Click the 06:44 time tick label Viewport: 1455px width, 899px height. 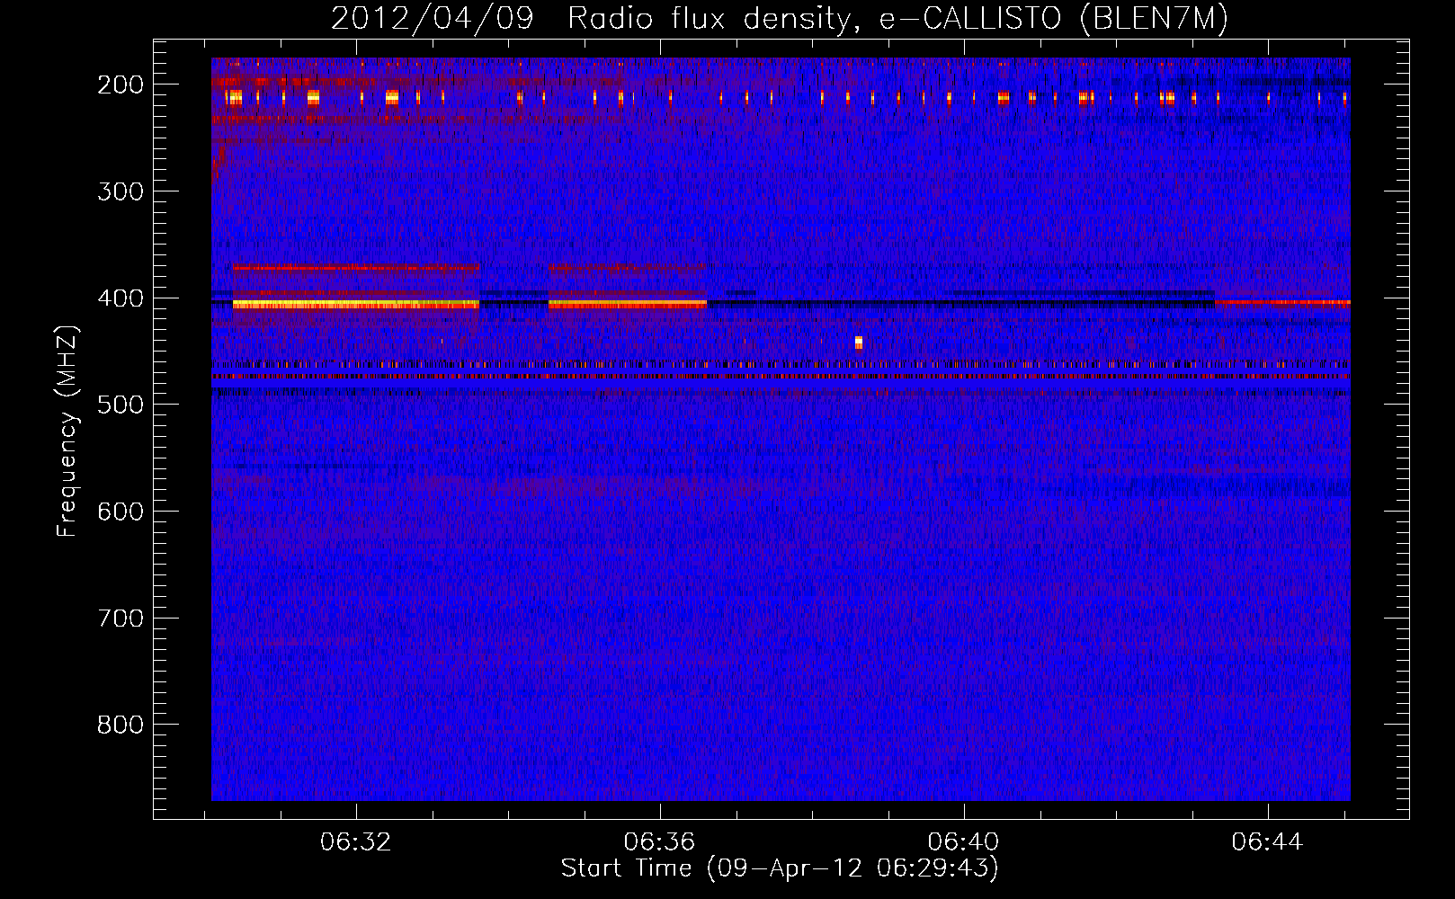1268,842
